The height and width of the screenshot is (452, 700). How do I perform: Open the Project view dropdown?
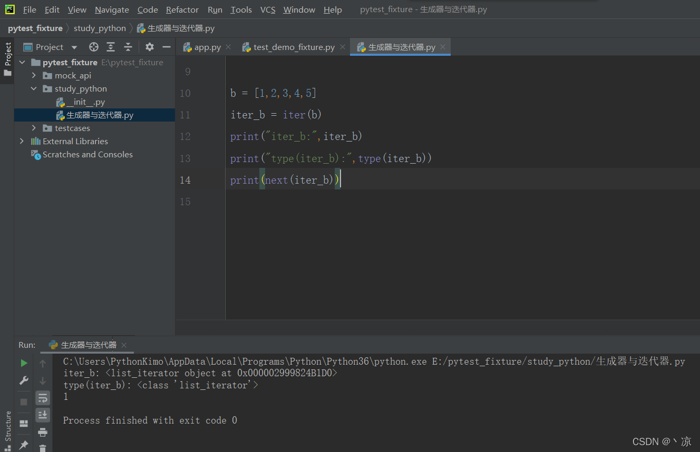(x=74, y=47)
